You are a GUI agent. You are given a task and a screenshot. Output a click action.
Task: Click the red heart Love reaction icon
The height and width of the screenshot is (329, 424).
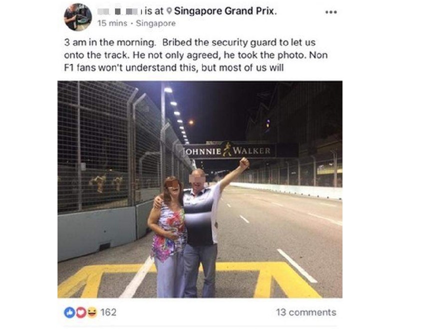tap(80, 313)
